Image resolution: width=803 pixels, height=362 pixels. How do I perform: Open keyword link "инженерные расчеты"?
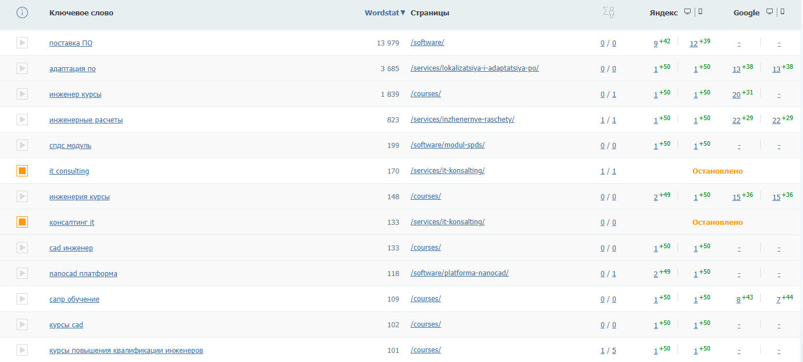pyautogui.click(x=86, y=120)
